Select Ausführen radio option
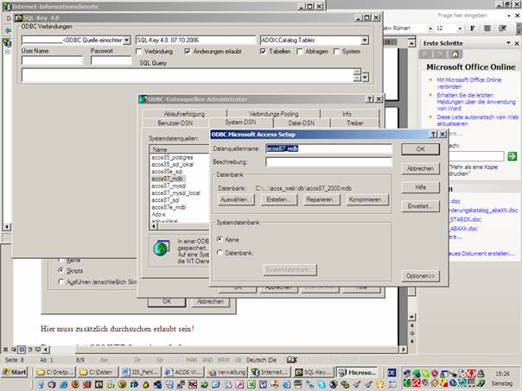 [60, 281]
